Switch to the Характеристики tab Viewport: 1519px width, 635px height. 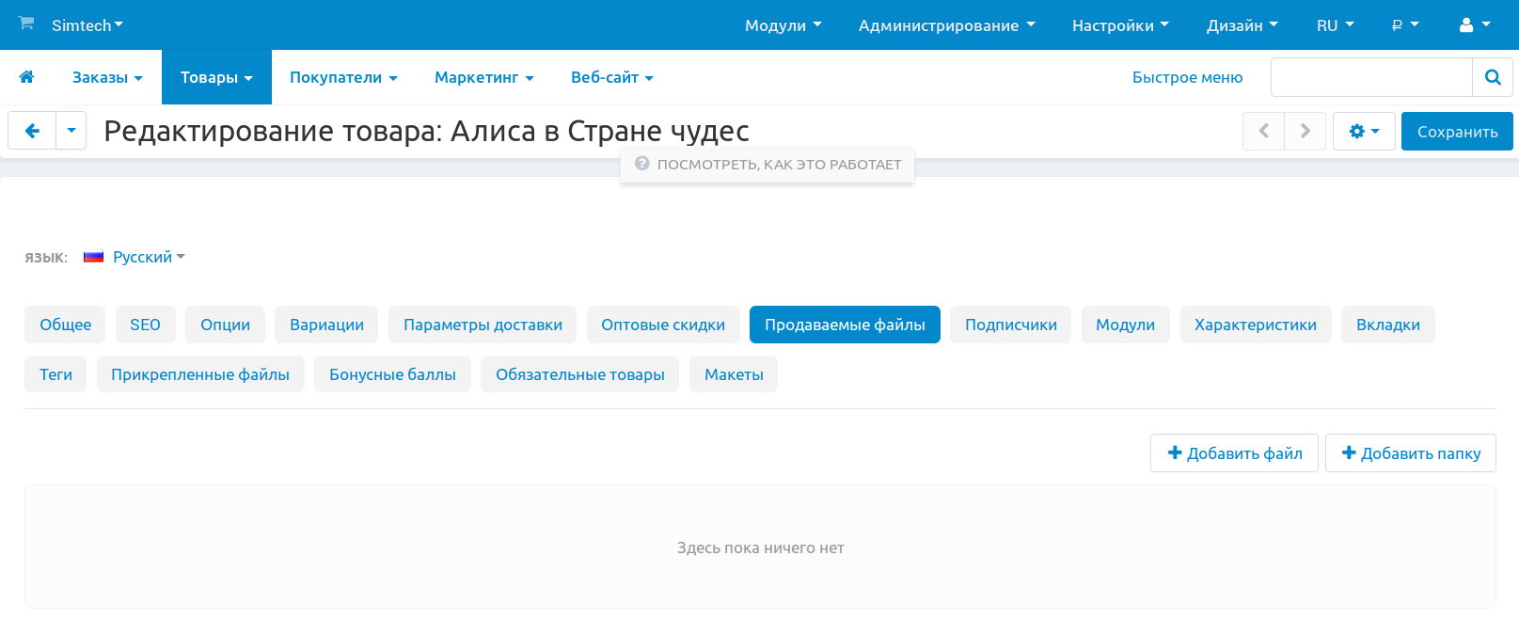pos(1255,325)
